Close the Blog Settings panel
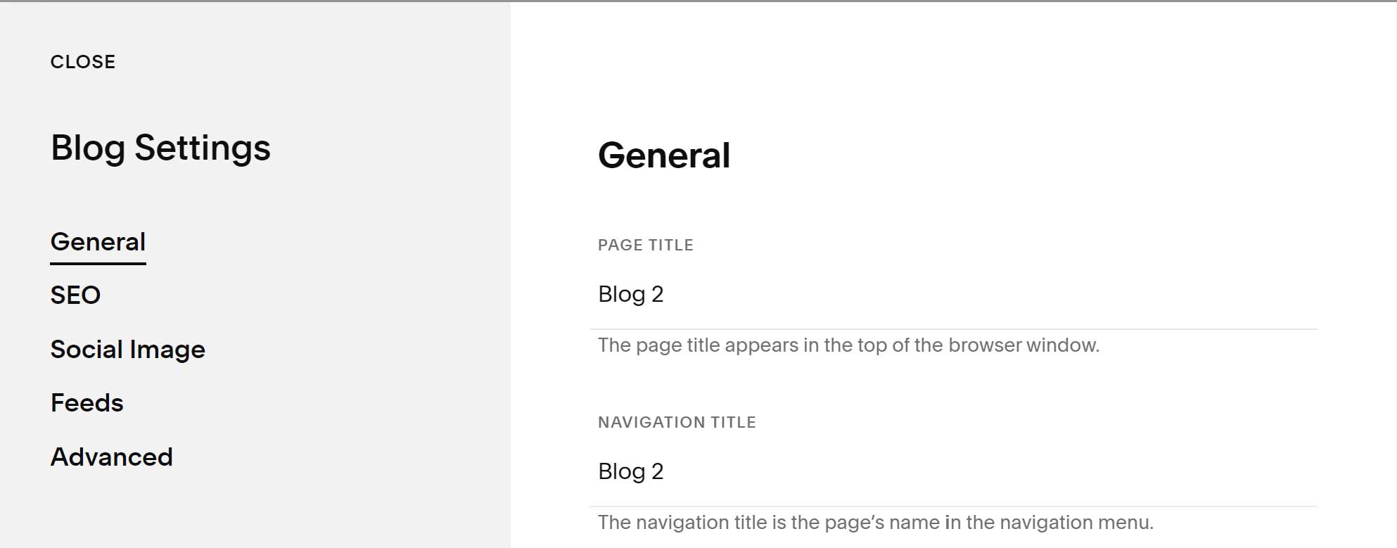 [x=83, y=62]
